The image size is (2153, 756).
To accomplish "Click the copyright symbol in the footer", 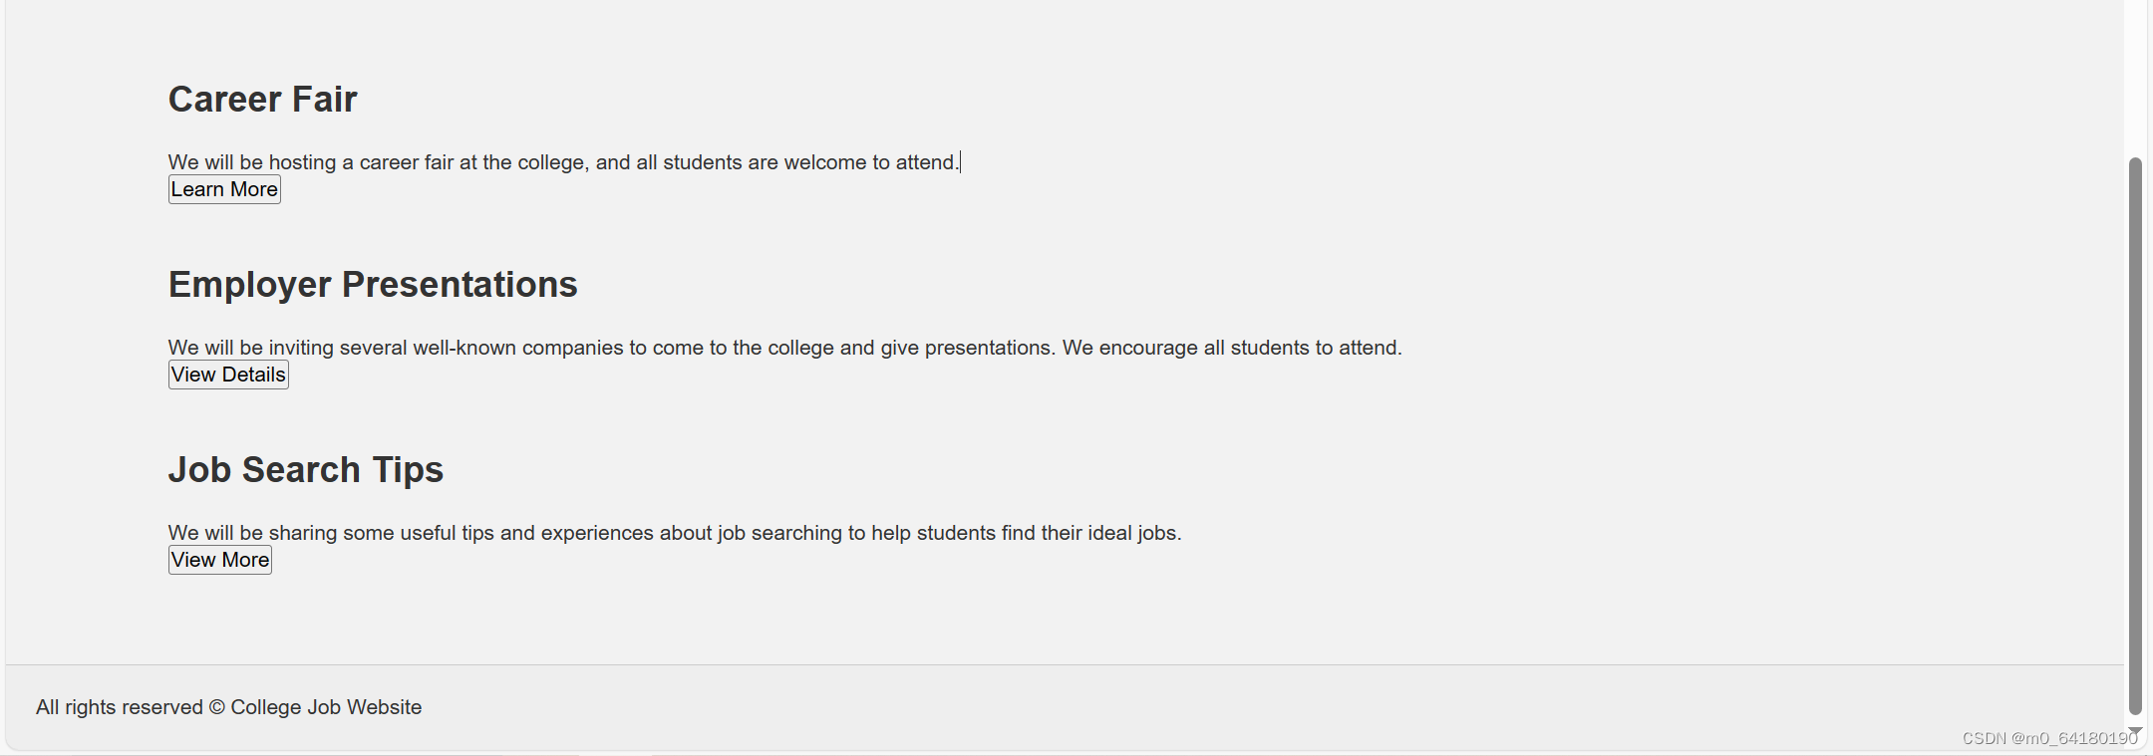I will click(x=217, y=707).
